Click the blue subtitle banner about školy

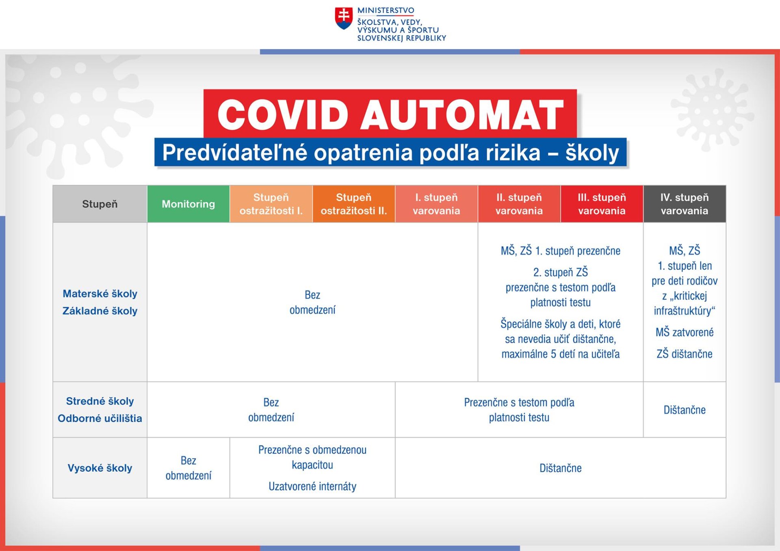pos(390,153)
